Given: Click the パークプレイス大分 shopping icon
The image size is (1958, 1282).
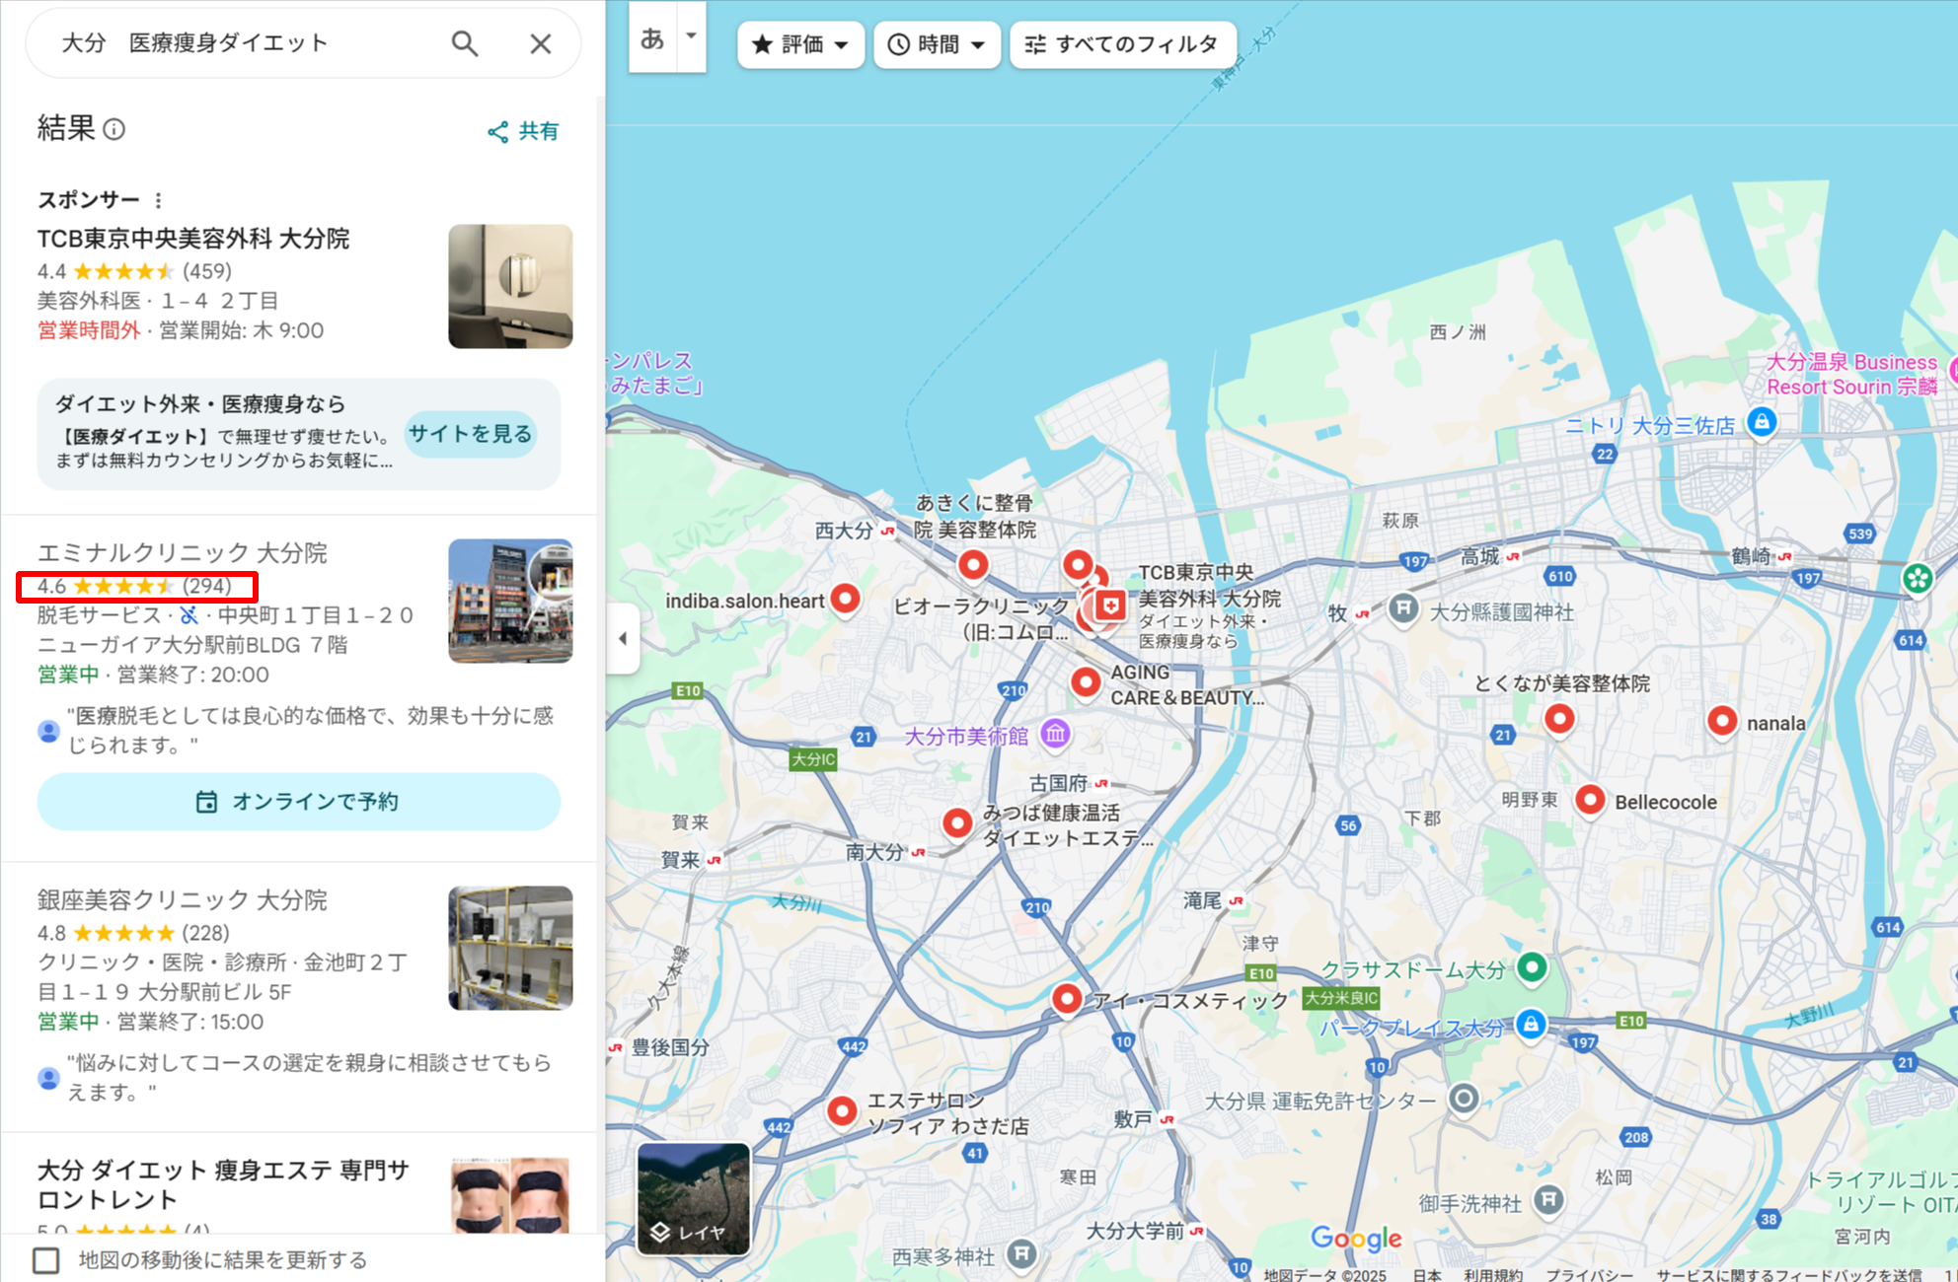Looking at the screenshot, I should tap(1531, 1024).
